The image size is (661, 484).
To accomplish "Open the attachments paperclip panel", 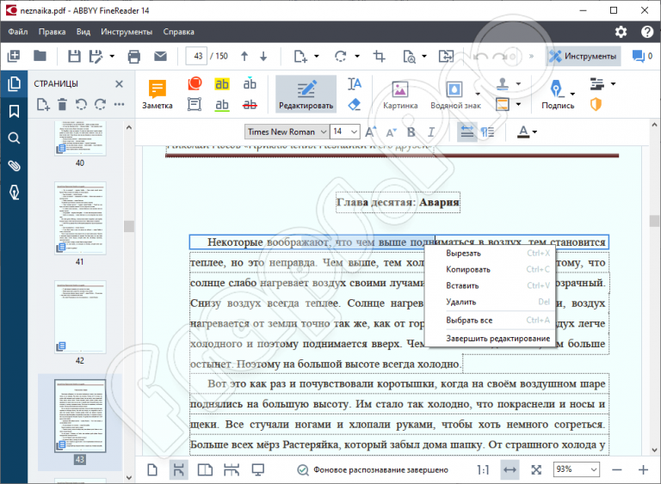I will click(14, 165).
